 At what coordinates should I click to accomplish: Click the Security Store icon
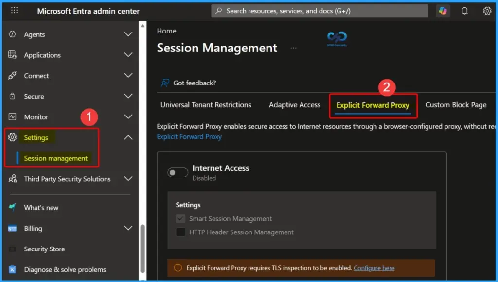(x=12, y=249)
